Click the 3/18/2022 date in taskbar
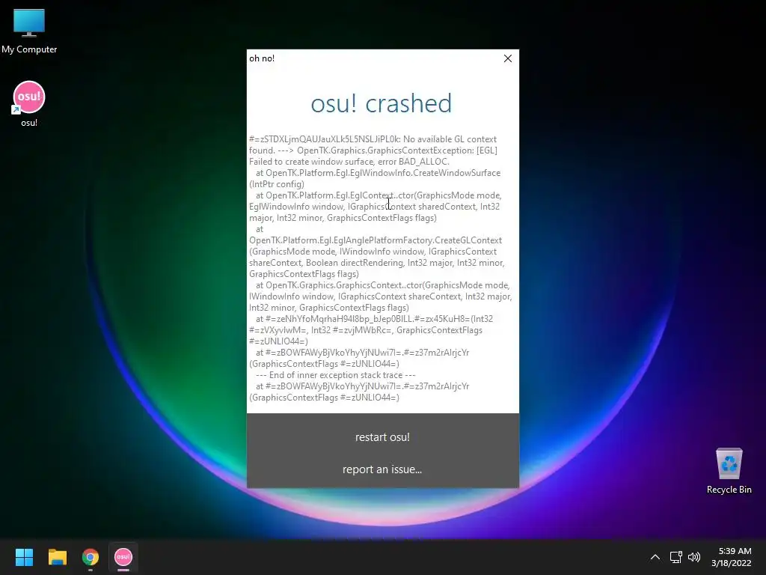The width and height of the screenshot is (766, 575). [x=732, y=563]
